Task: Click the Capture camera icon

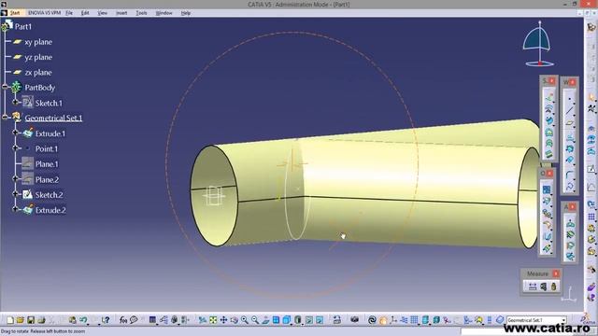Action: [x=355, y=320]
